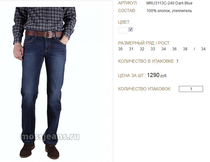The height and width of the screenshot is (162, 210).
Task: Click the РАЗМЕРНЫЙ РЯД / РОСТ label
Action: (144, 43)
